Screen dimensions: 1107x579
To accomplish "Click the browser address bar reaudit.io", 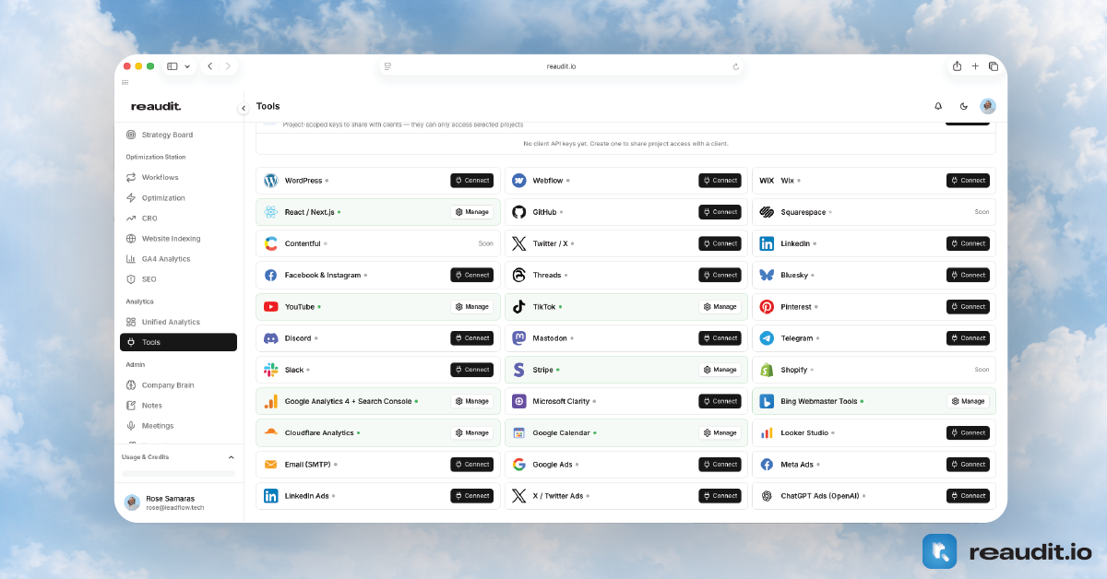I will (561, 66).
